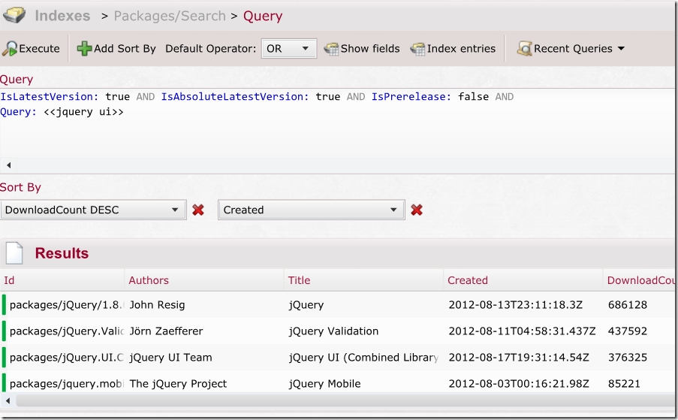The image size is (678, 420).
Task: Click the <<jquery ui>> query text
Action: tap(83, 112)
